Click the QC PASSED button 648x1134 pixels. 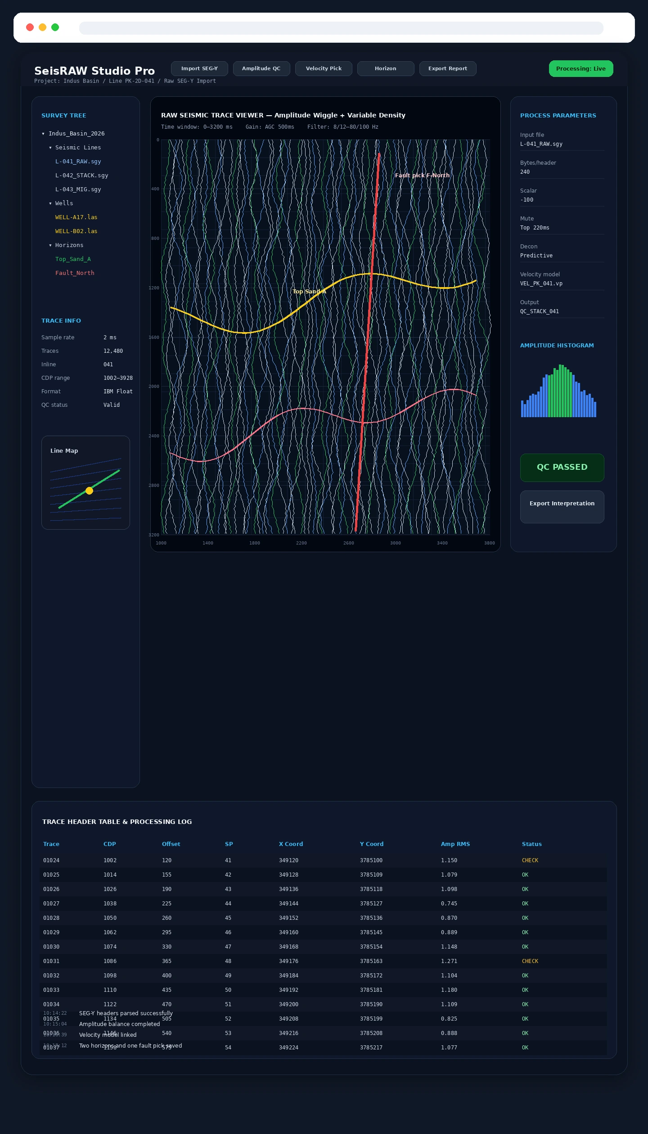562,468
